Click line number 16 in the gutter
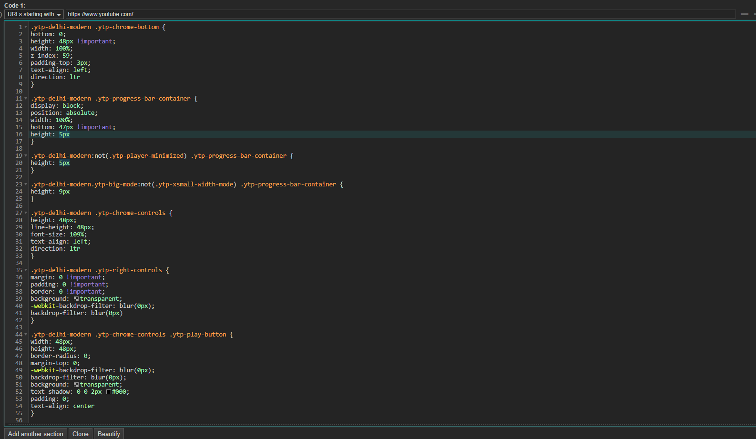Image resolution: width=756 pixels, height=439 pixels. [x=19, y=134]
